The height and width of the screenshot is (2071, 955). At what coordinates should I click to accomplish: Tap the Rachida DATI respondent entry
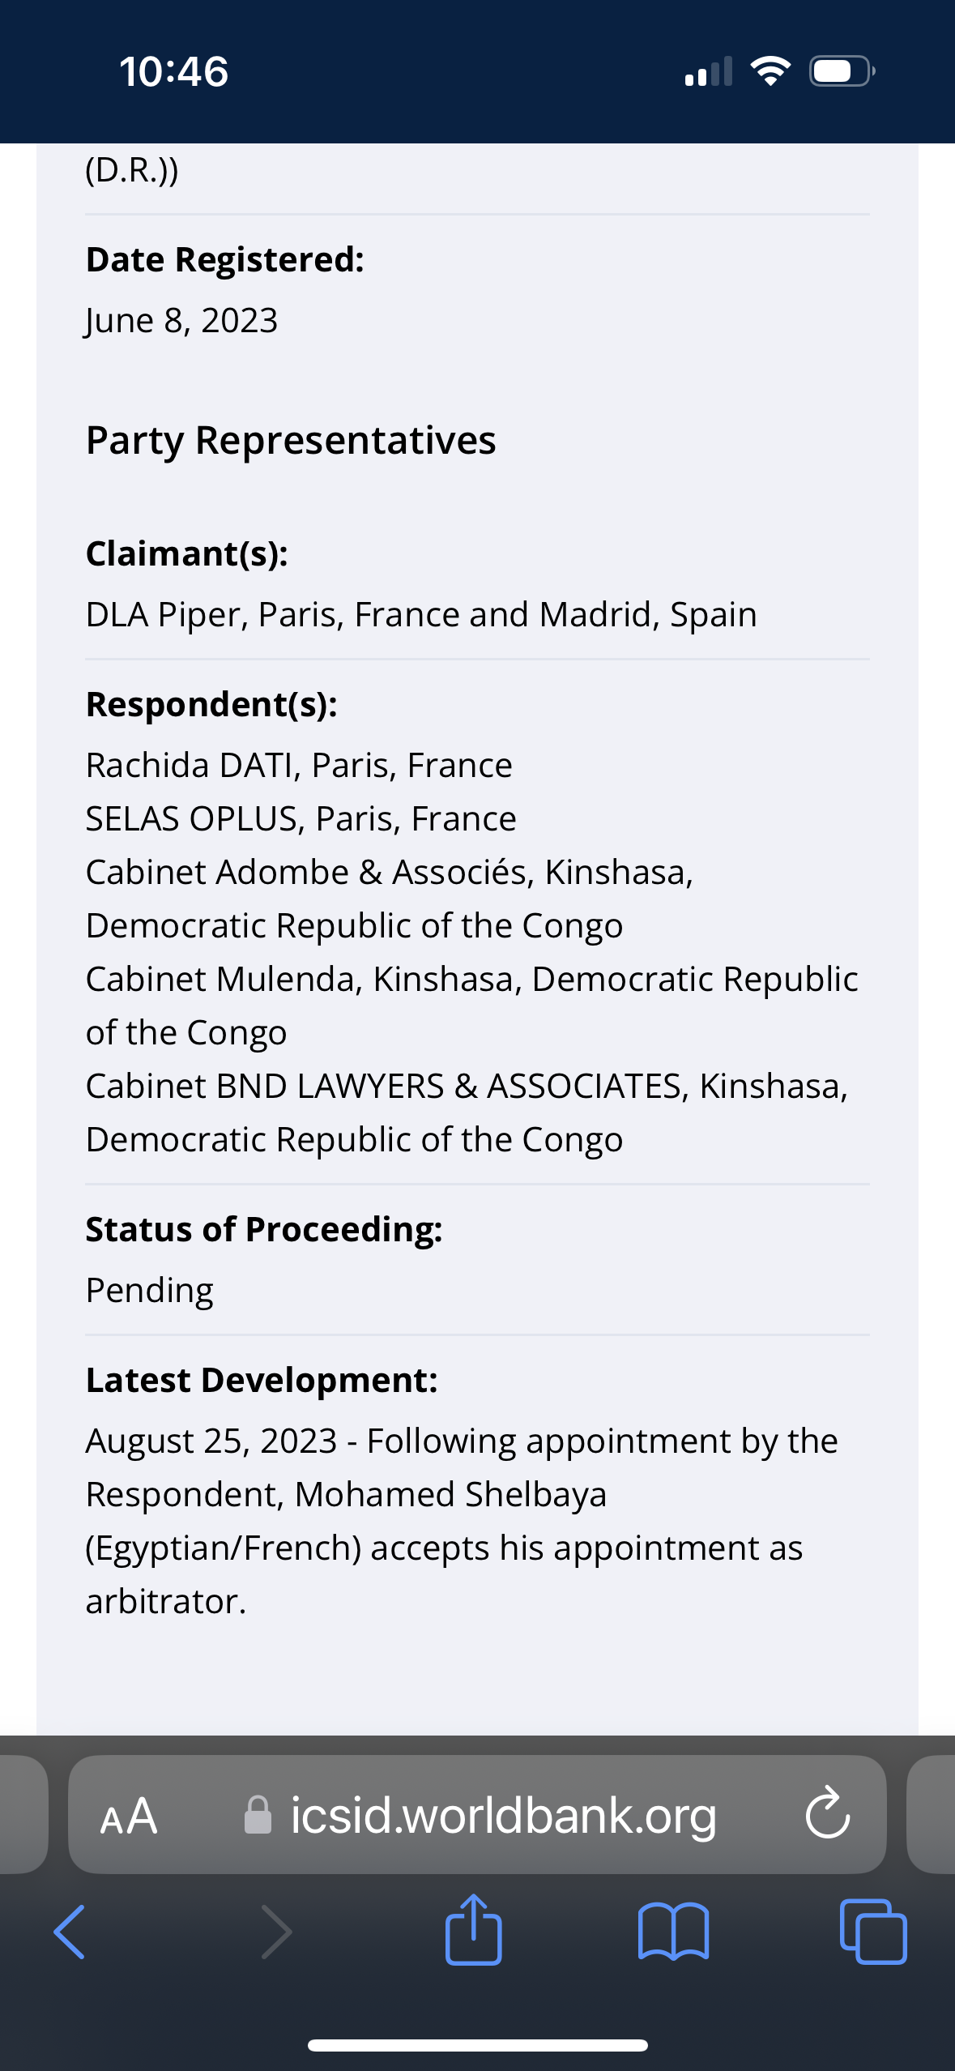(x=299, y=765)
